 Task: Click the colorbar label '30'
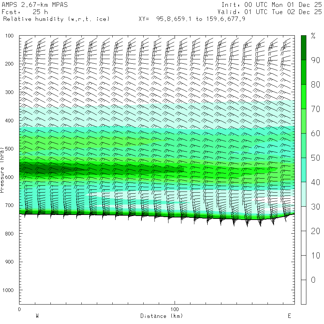point(315,207)
